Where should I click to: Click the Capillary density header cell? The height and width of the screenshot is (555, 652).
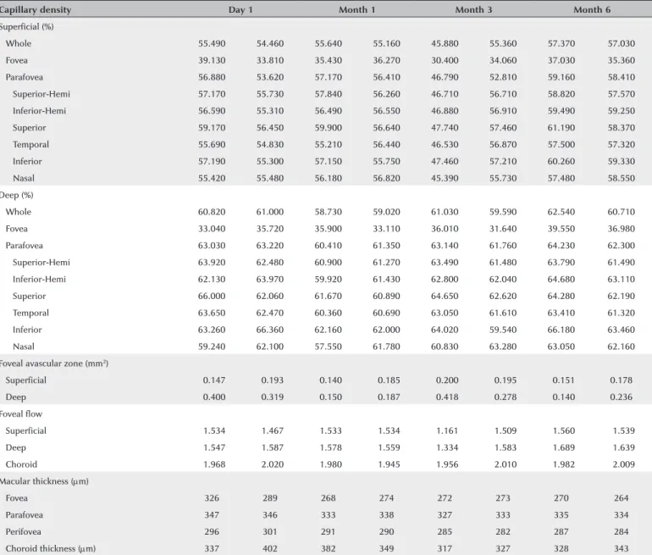36,9
